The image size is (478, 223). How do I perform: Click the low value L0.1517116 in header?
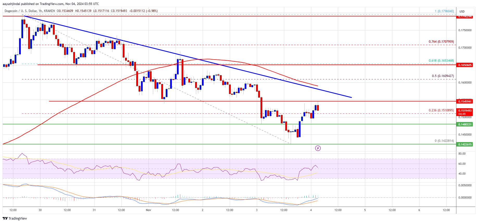click(x=101, y=11)
